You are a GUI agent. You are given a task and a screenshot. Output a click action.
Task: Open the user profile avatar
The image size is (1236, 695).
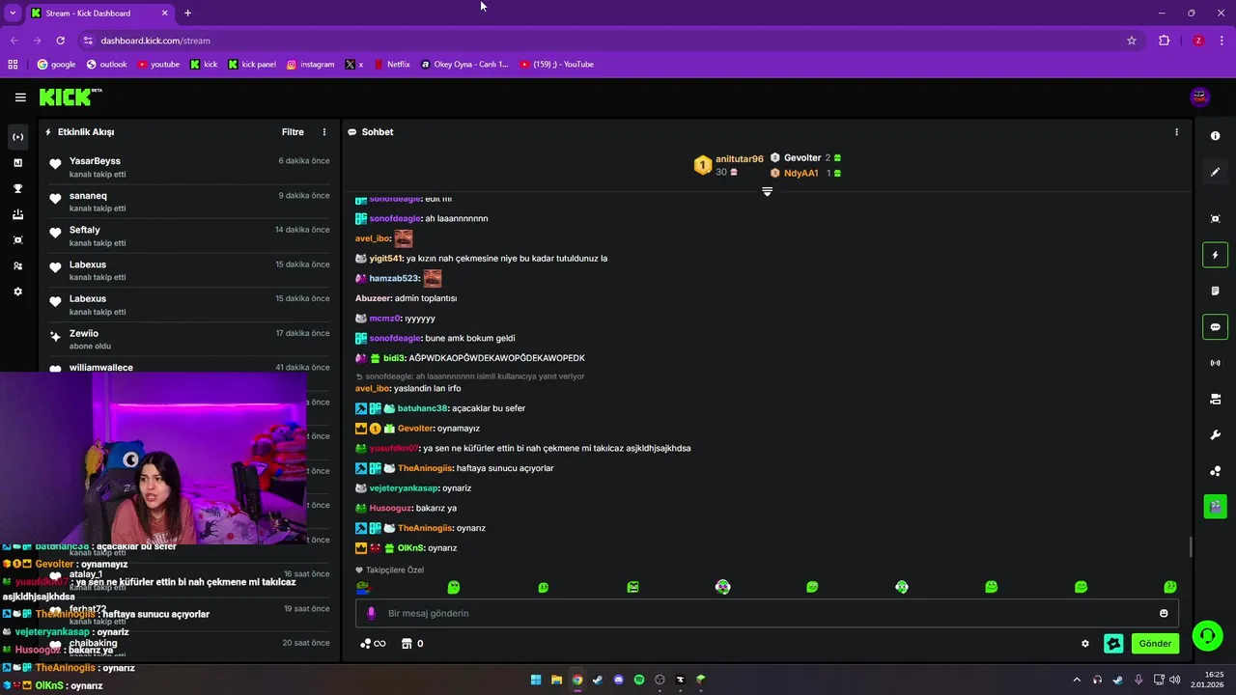(x=1200, y=97)
